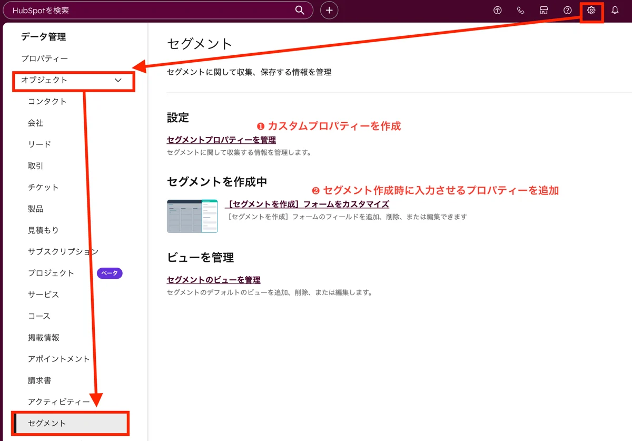
Task: Open the plus (+) create menu
Action: [x=329, y=10]
